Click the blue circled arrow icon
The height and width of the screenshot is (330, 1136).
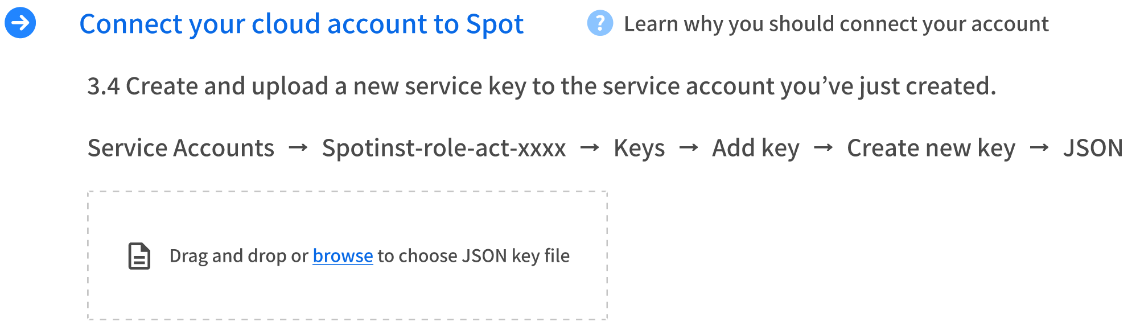point(20,23)
